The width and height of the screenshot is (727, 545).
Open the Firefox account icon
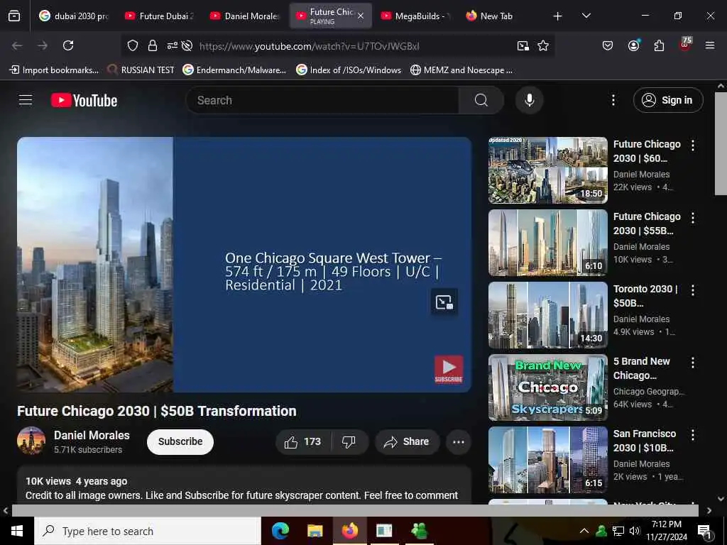633,45
